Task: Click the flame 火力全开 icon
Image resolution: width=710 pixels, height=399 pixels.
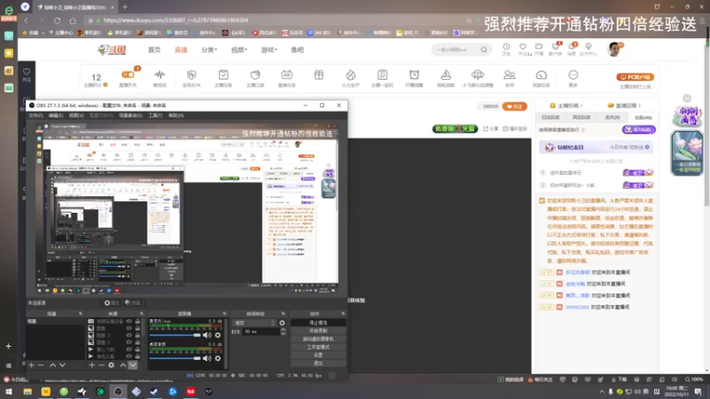Action: coord(351,74)
